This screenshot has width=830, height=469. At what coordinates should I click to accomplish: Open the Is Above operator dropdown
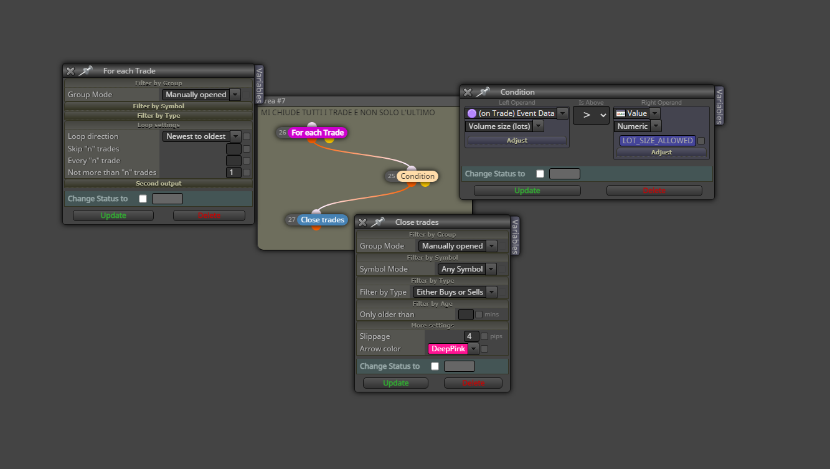pos(591,115)
